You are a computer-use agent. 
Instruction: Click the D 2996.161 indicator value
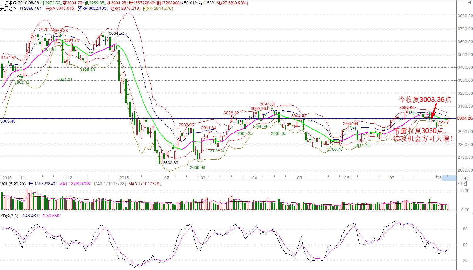[32, 9]
